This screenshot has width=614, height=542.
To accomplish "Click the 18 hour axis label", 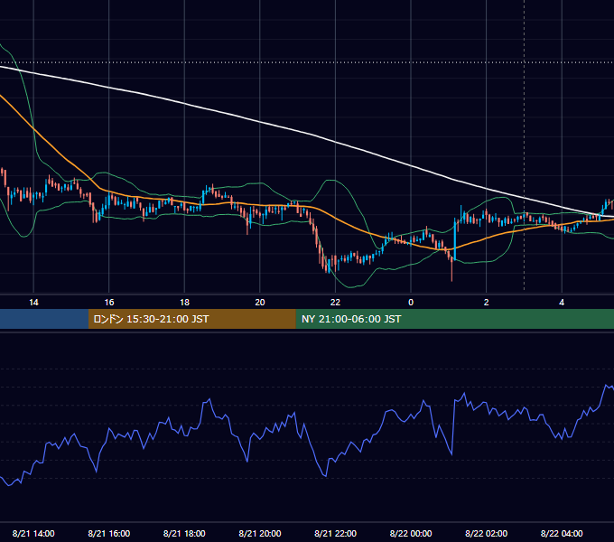I will [184, 303].
